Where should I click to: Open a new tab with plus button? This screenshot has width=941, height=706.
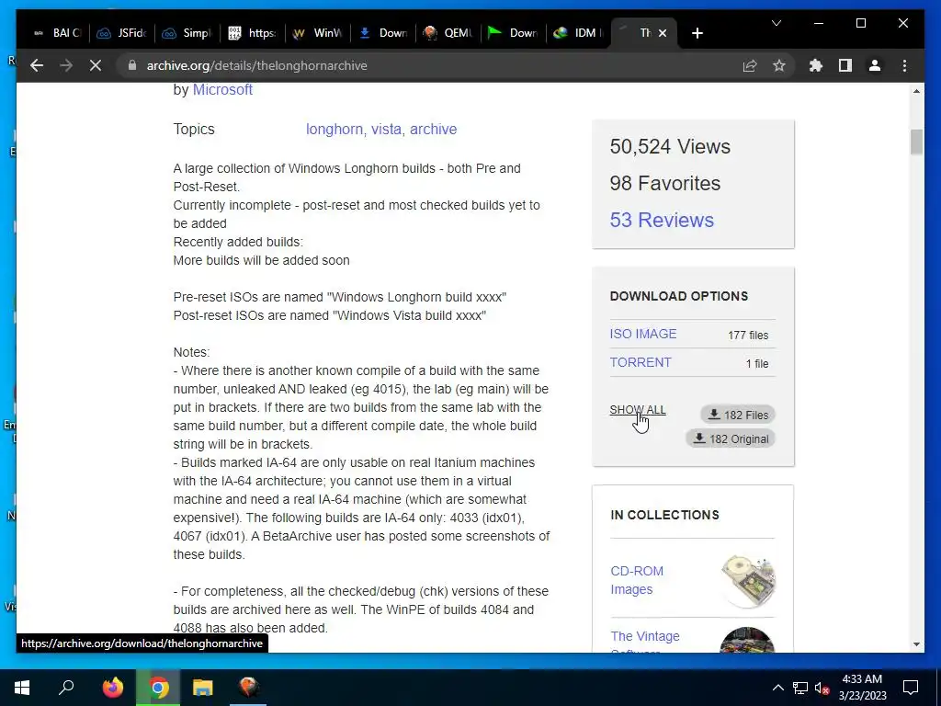(697, 33)
